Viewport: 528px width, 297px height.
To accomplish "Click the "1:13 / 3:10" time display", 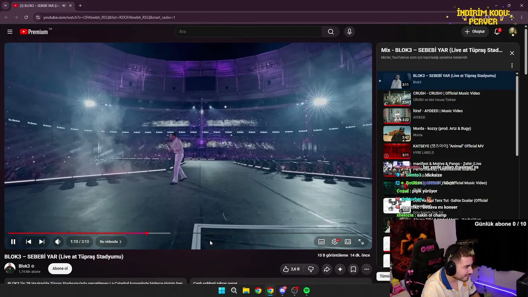I will point(80,242).
